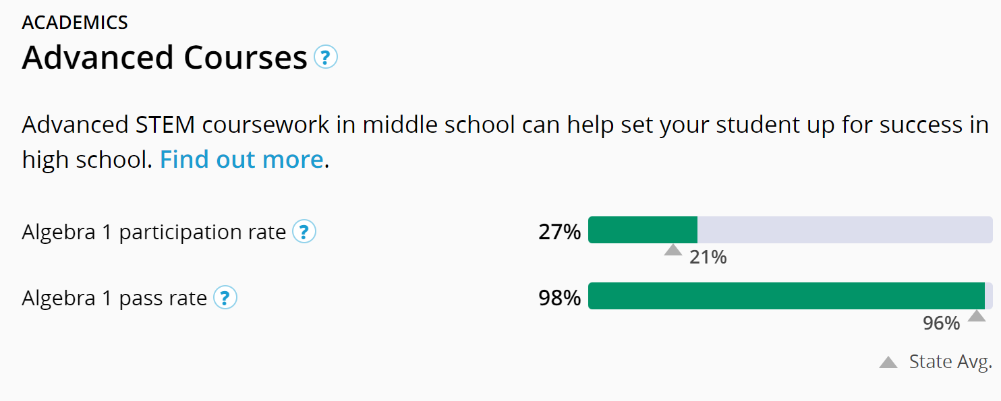This screenshot has height=401, width=1001.
Task: Click help icon for Algebra 1 pass rate
Action: click(x=225, y=298)
